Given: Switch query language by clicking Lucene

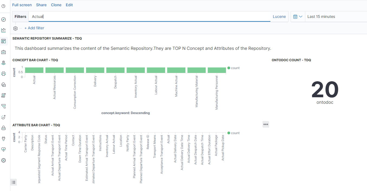Looking at the screenshot, I should tap(279, 17).
